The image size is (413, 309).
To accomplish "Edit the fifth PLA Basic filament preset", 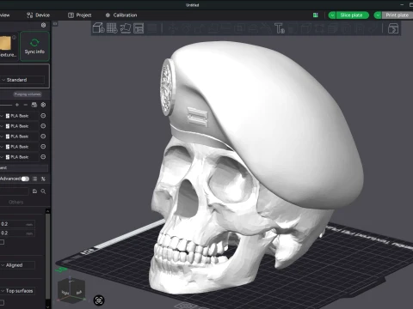I will tap(43, 157).
